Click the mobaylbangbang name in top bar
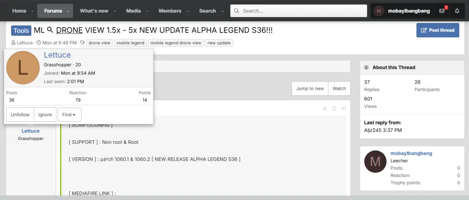This screenshot has width=469, height=200. pyautogui.click(x=409, y=11)
